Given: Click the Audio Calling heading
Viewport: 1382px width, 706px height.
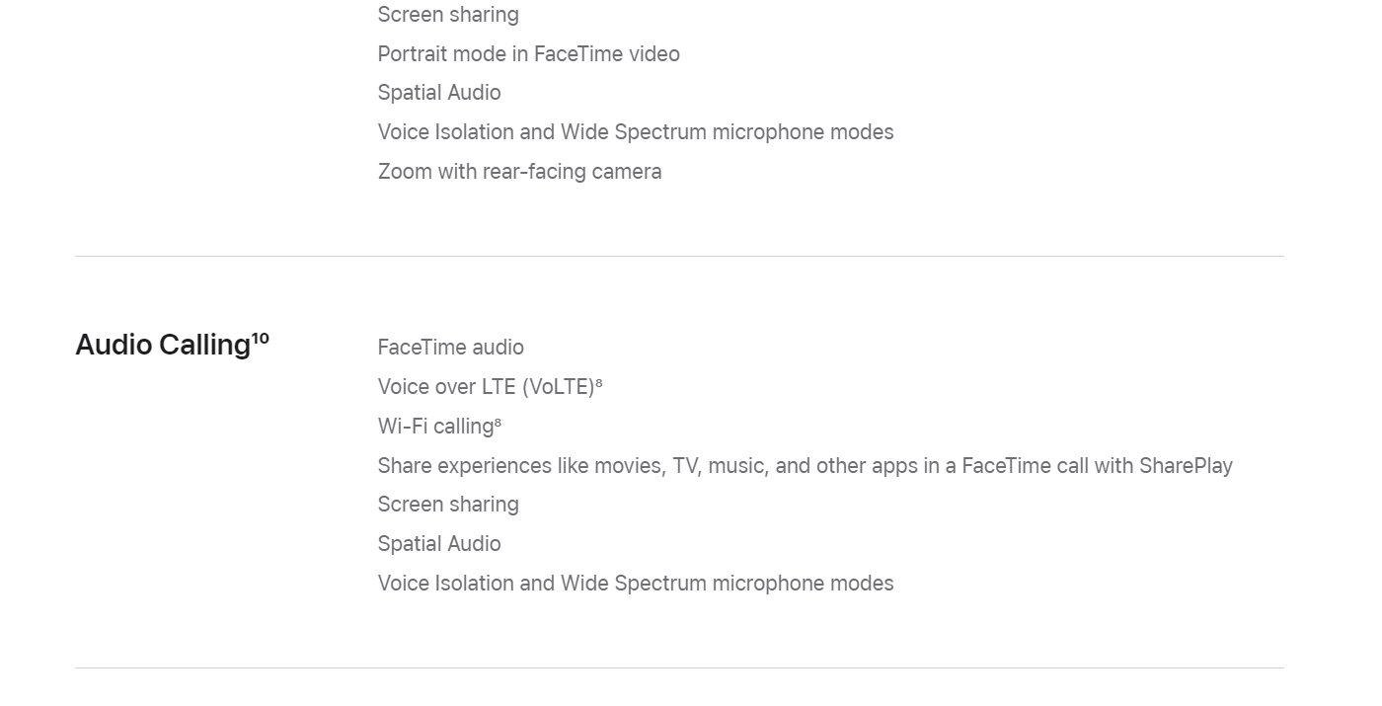Looking at the screenshot, I should click(x=163, y=346).
